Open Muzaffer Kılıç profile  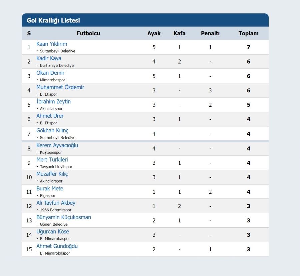point(52,174)
